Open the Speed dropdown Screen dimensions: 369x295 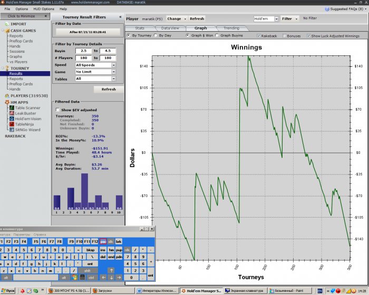click(x=114, y=65)
